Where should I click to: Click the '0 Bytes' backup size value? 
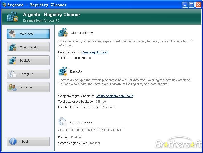[100, 102]
